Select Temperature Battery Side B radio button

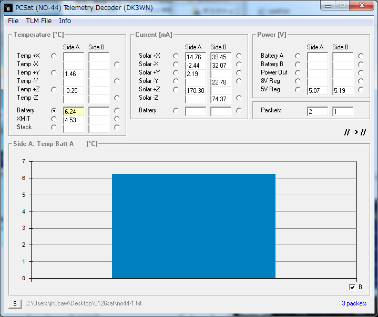pos(117,111)
